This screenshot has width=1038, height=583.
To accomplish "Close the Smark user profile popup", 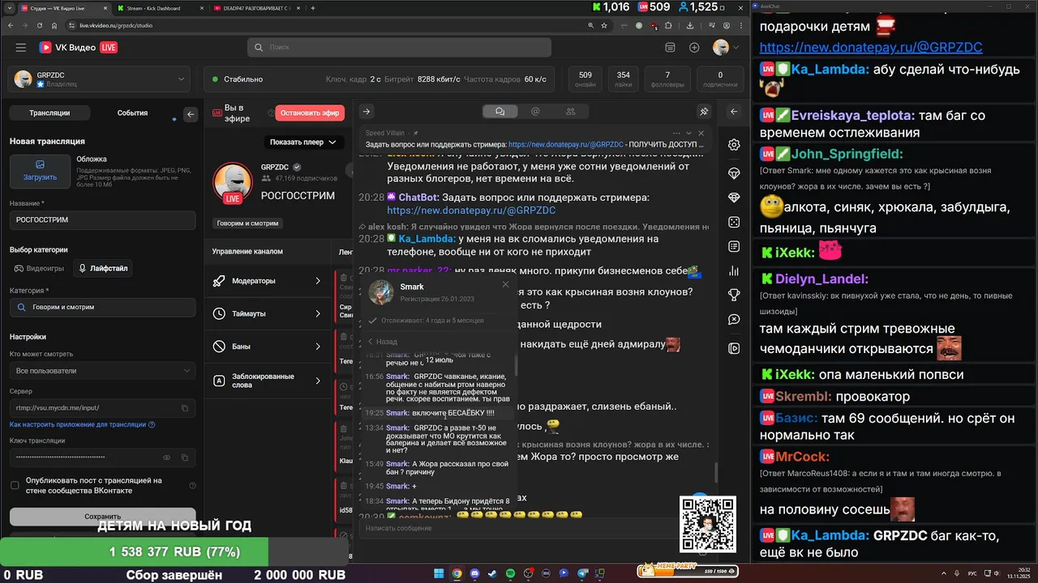I will (505, 284).
